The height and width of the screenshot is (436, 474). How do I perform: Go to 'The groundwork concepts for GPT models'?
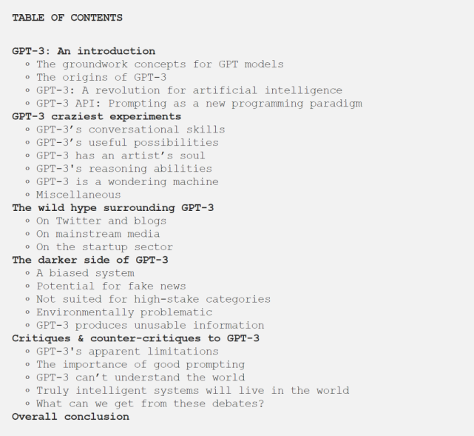160,64
